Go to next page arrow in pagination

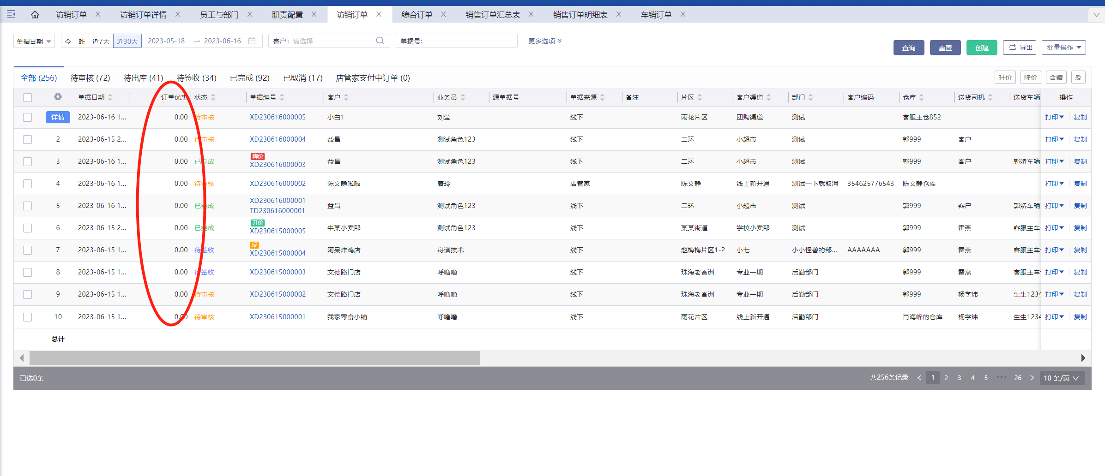(1032, 378)
